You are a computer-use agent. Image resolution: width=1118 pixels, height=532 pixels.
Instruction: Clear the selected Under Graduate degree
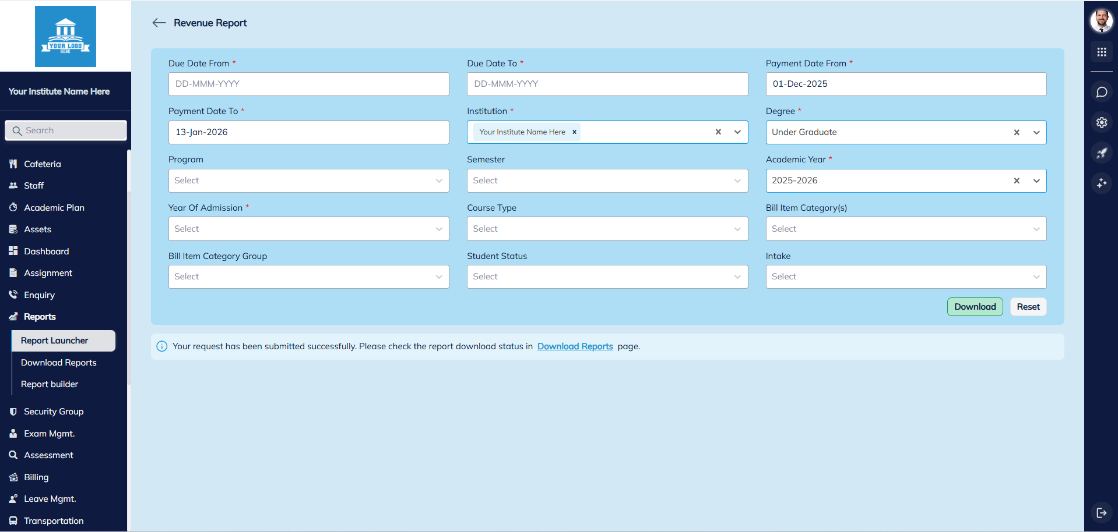1016,132
